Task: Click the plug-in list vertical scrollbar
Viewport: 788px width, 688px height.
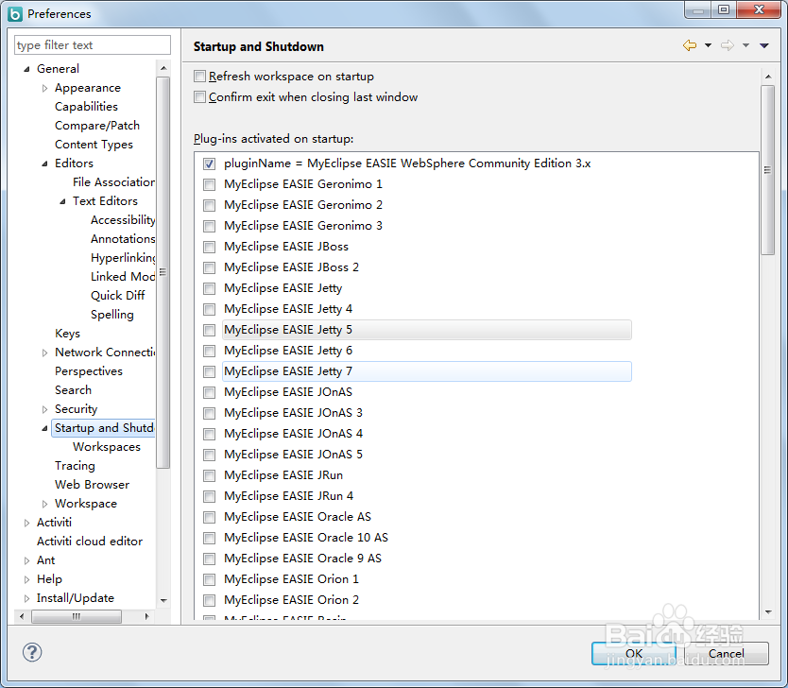Action: point(767,170)
